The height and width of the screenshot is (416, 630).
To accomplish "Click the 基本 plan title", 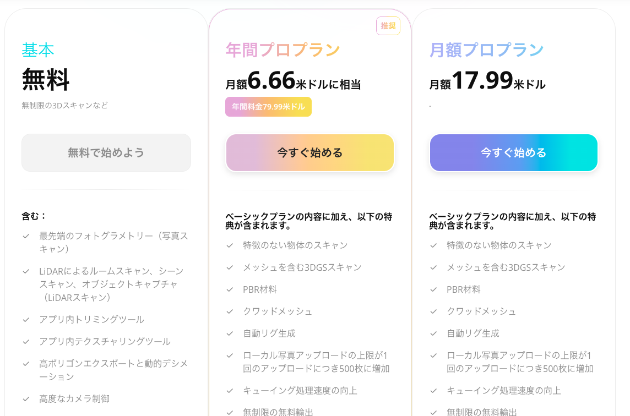I will click(x=38, y=50).
